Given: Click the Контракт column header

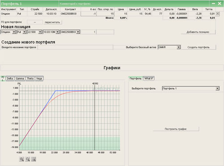Looking at the screenshot, I should (x=70, y=9).
